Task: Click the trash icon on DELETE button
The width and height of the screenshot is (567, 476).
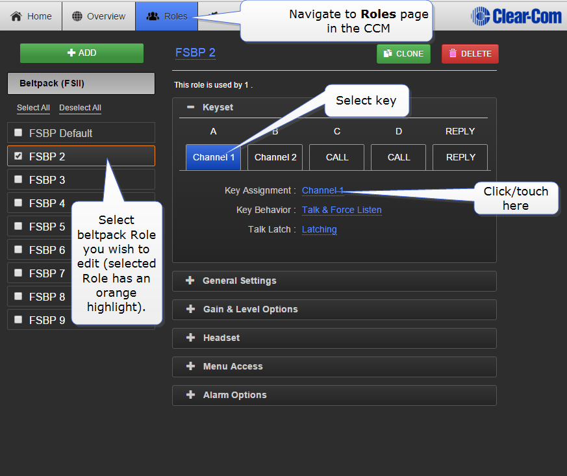Action: pos(453,54)
